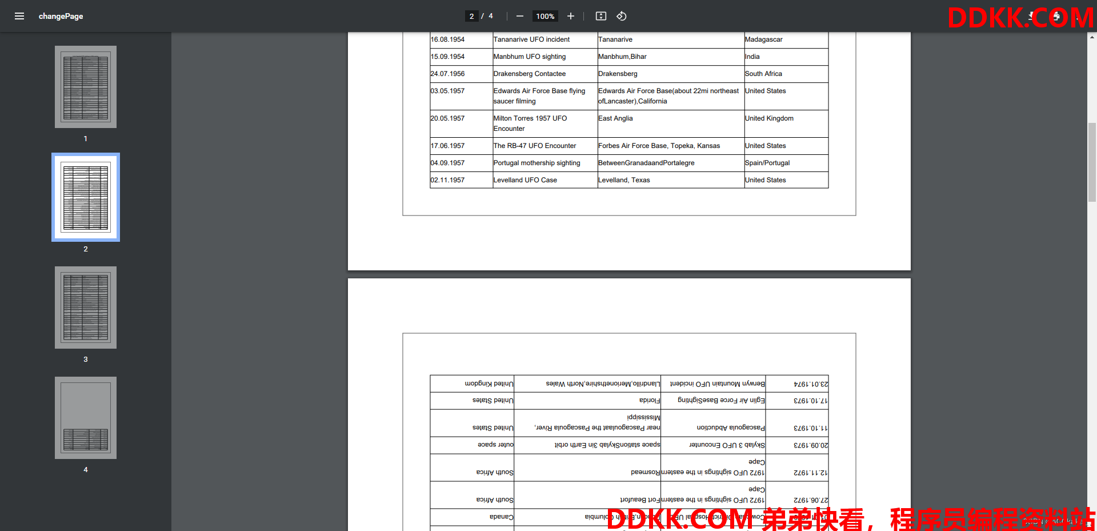Viewport: 1097px width, 531px height.
Task: Zoom out with the minus icon
Action: click(x=520, y=16)
